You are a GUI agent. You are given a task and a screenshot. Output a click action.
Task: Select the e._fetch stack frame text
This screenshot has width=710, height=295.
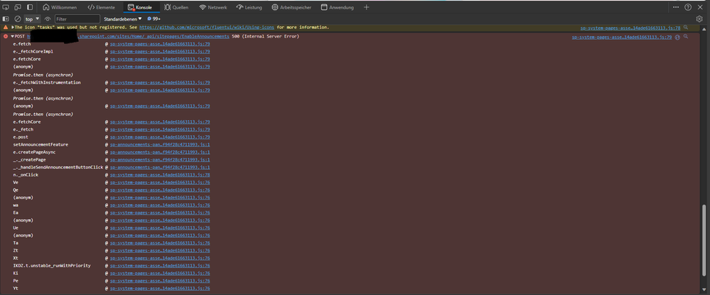pos(23,129)
